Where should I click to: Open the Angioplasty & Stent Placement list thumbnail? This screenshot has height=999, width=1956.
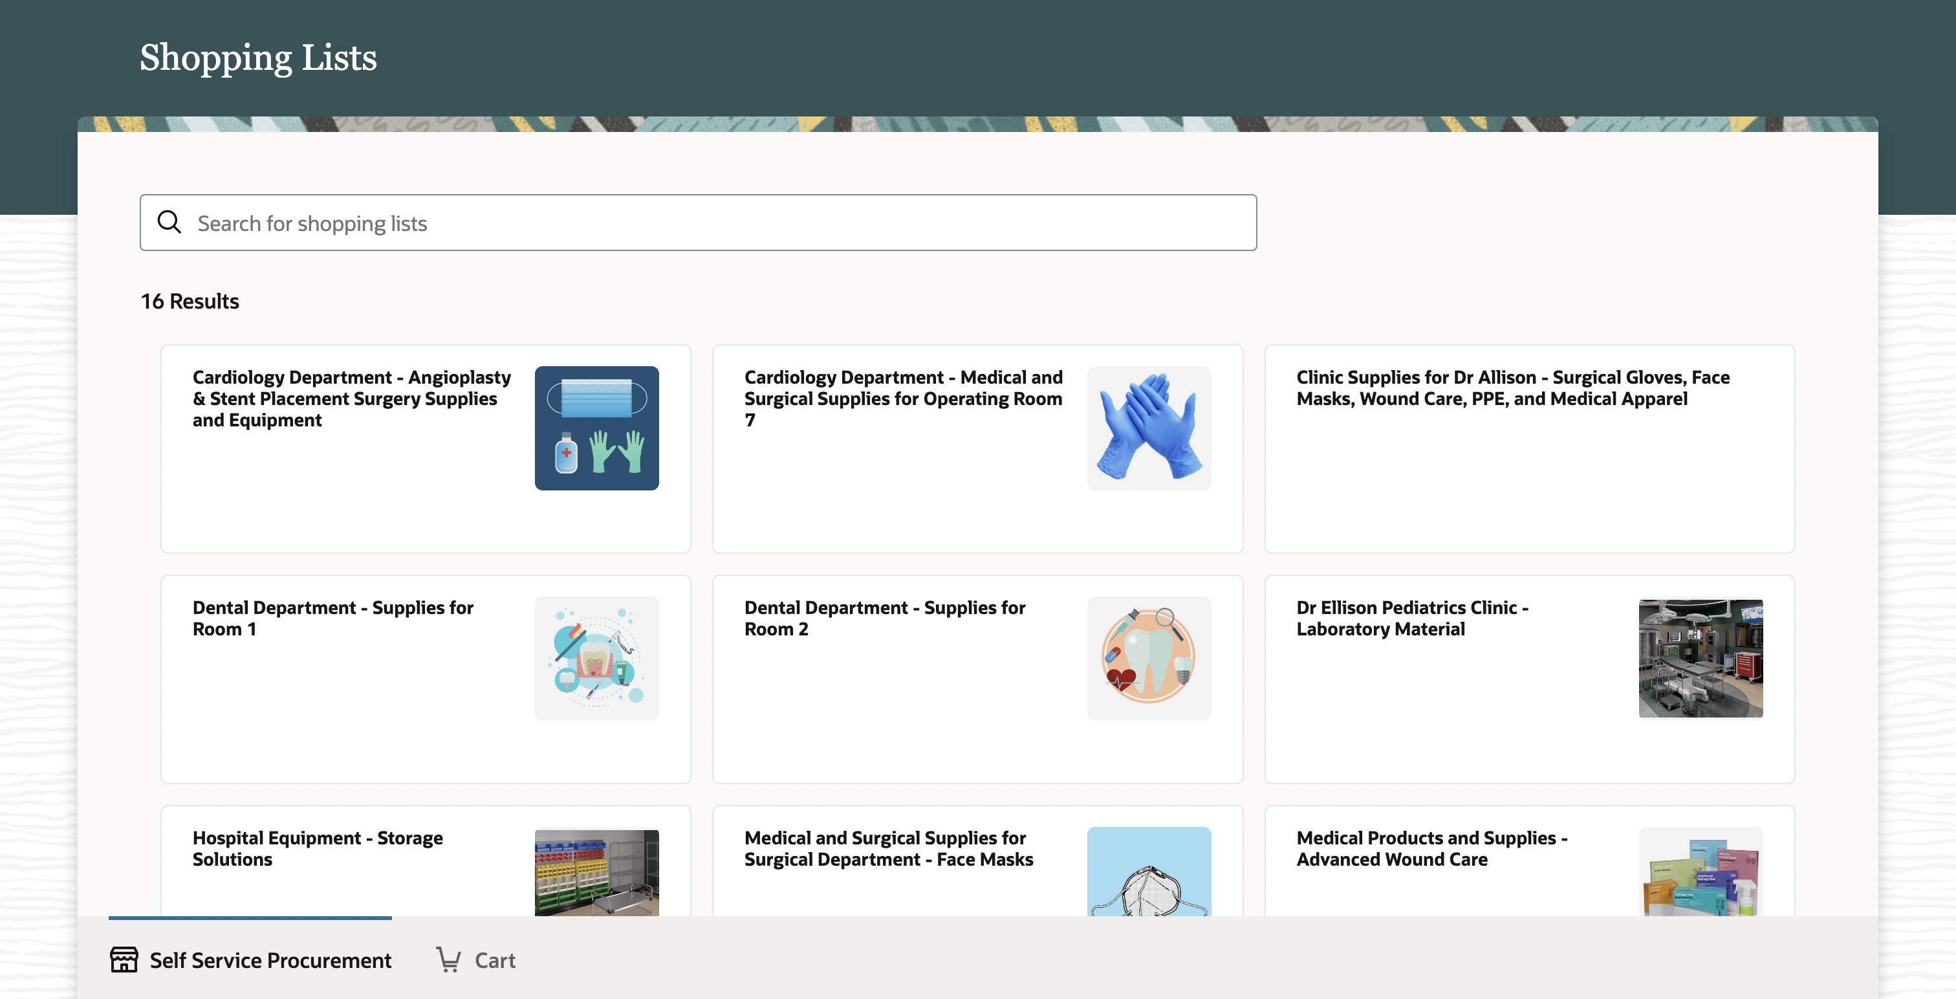click(x=596, y=428)
